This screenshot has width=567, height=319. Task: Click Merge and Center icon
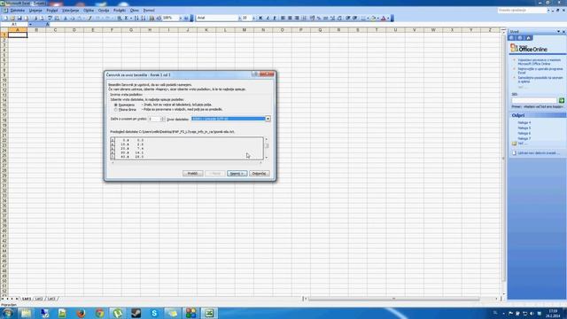tap(304, 18)
